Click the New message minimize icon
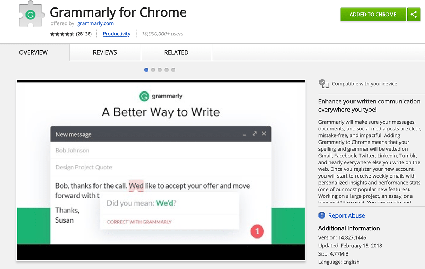The image size is (425, 269). 244,134
